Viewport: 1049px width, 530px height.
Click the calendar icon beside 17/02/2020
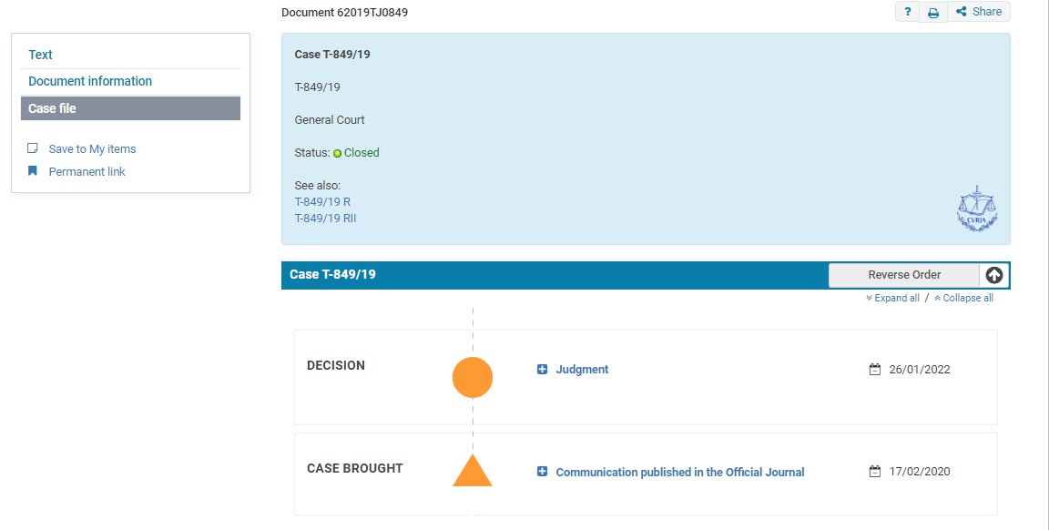pos(874,472)
